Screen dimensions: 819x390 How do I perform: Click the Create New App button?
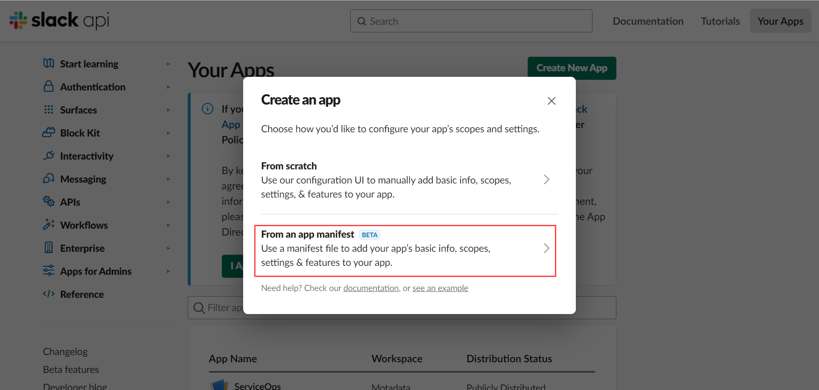point(572,68)
